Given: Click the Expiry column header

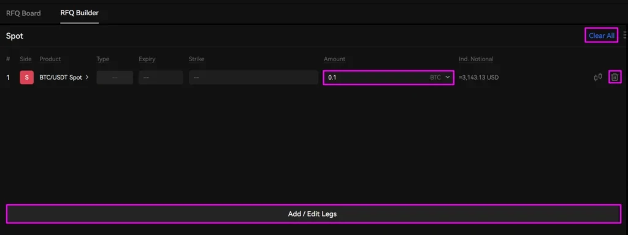Looking at the screenshot, I should 147,59.
